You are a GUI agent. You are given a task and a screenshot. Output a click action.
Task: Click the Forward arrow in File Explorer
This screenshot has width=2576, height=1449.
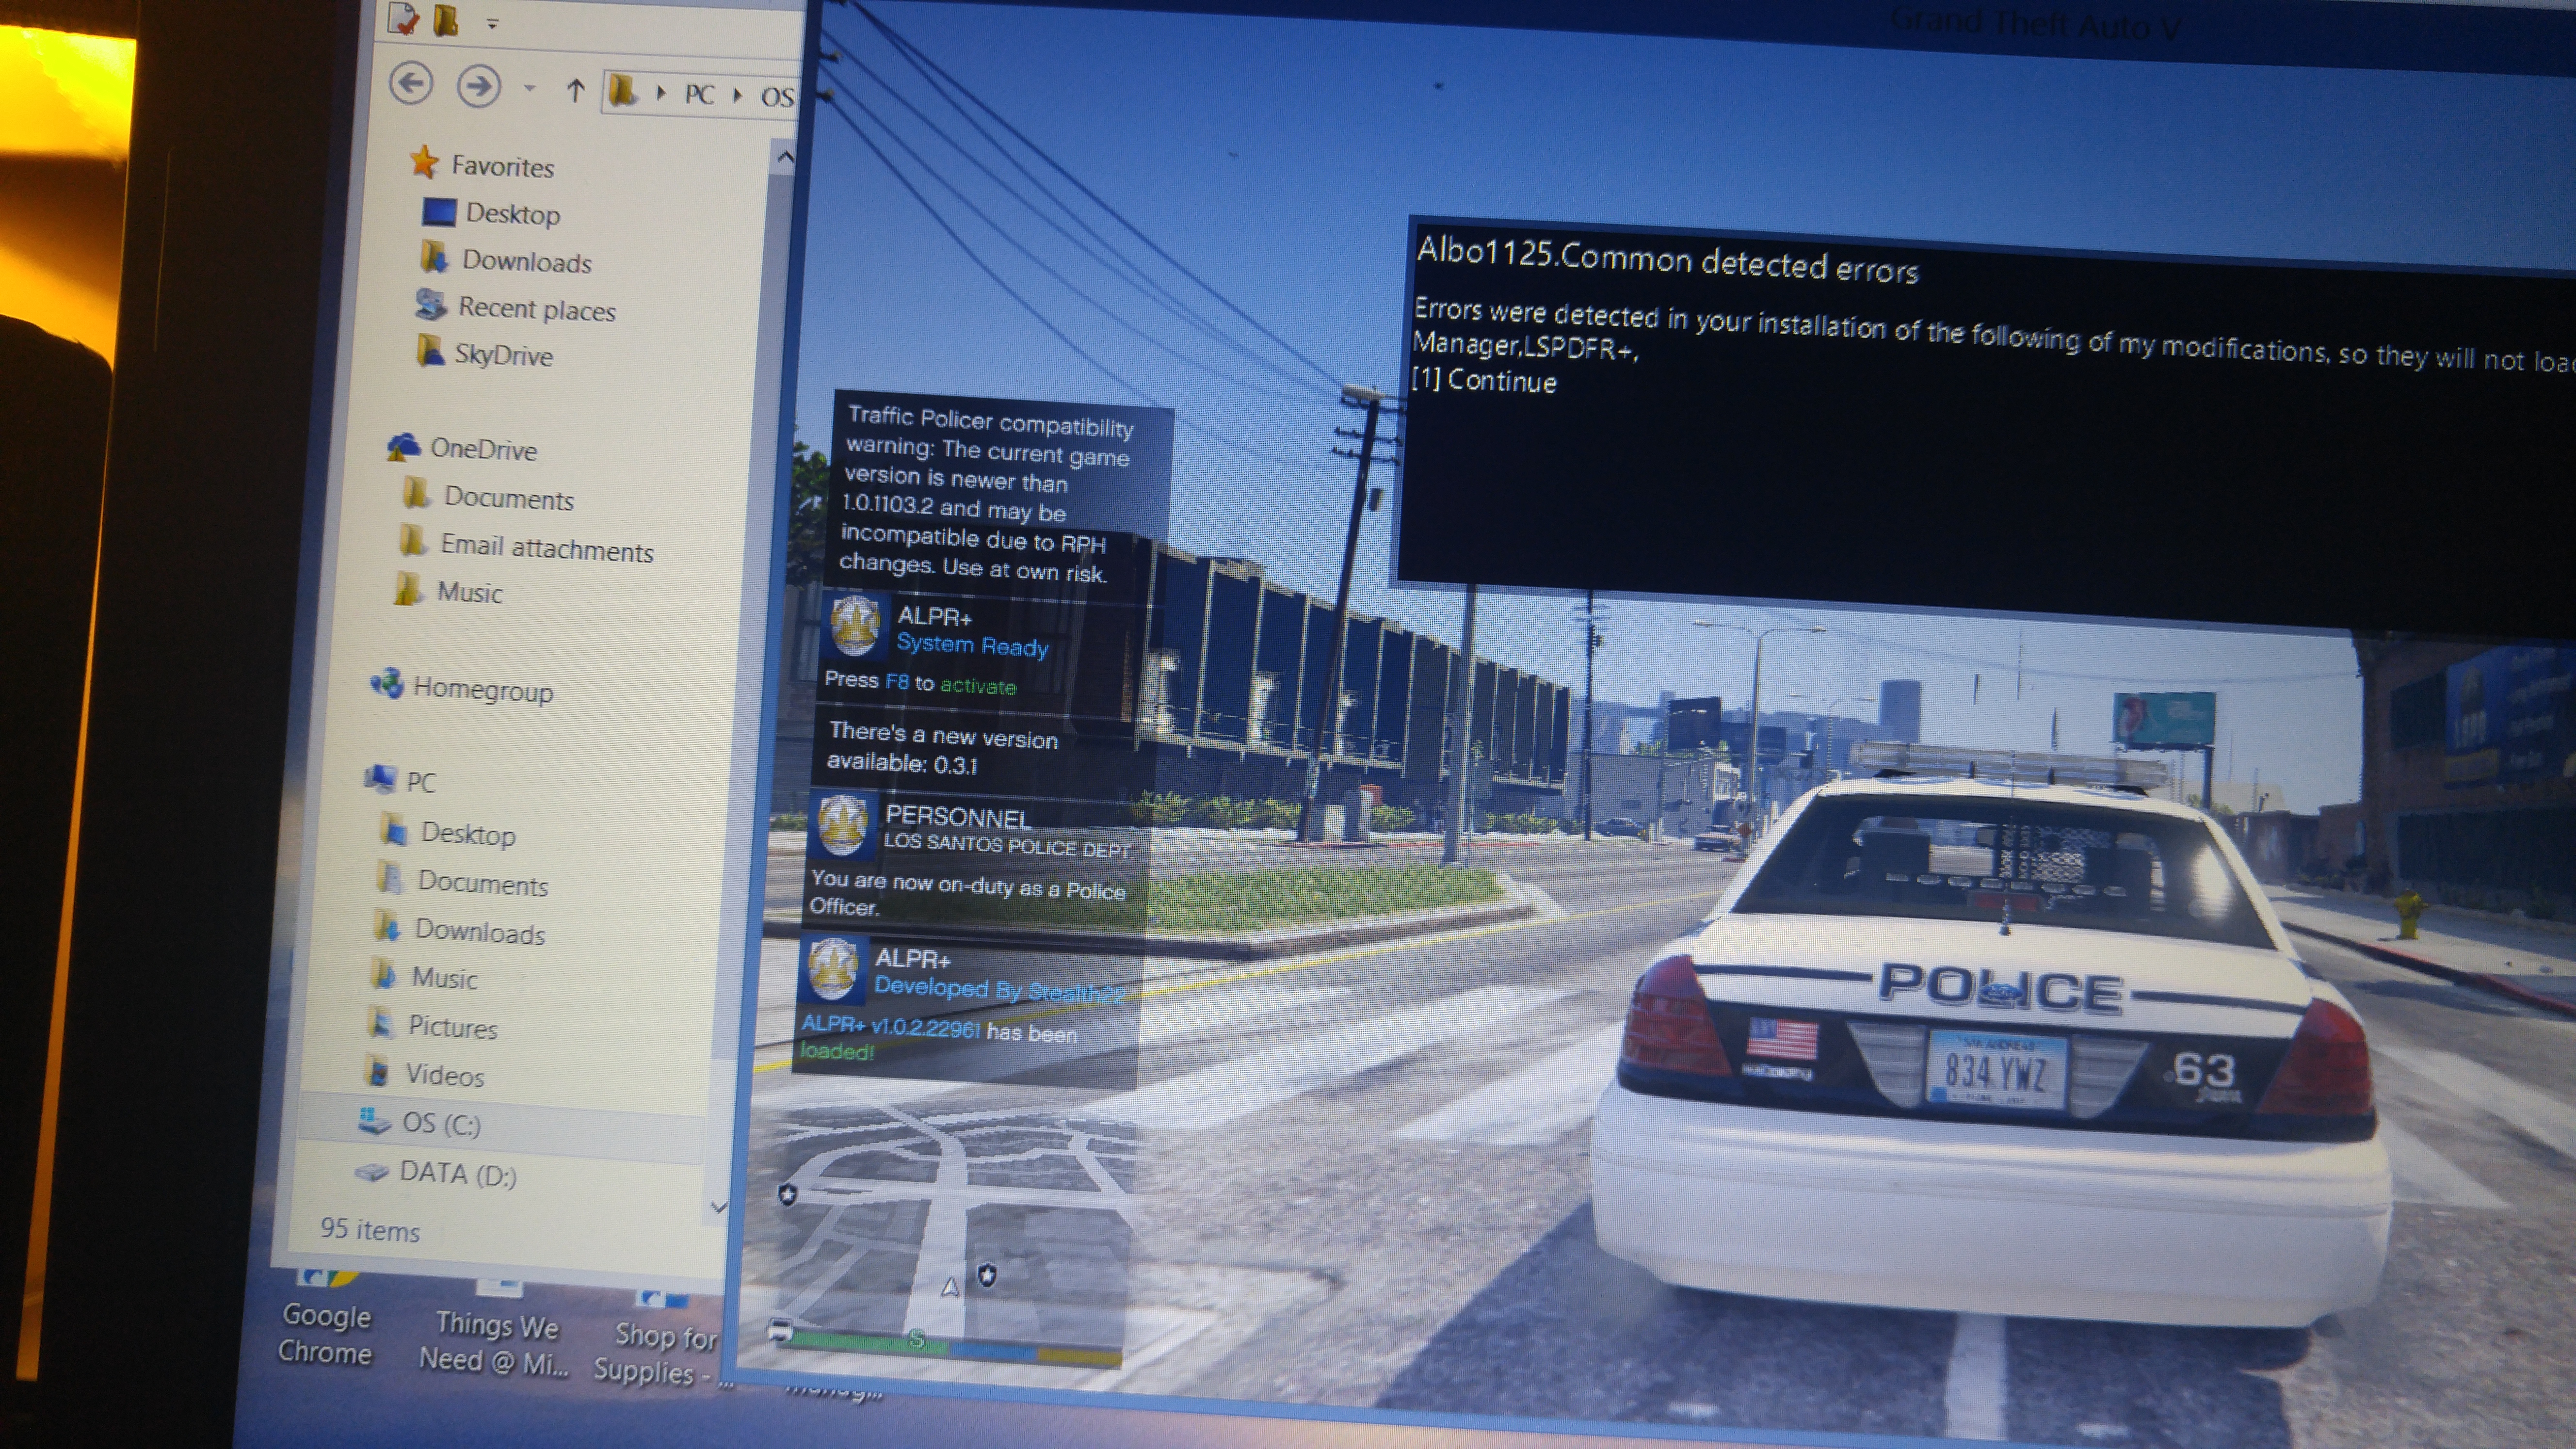point(479,86)
